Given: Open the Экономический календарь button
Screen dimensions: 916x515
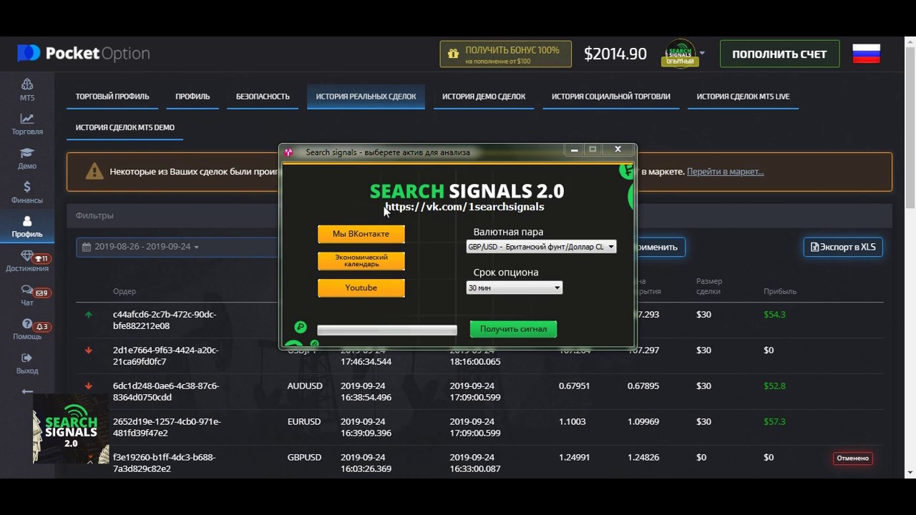Looking at the screenshot, I should click(361, 261).
